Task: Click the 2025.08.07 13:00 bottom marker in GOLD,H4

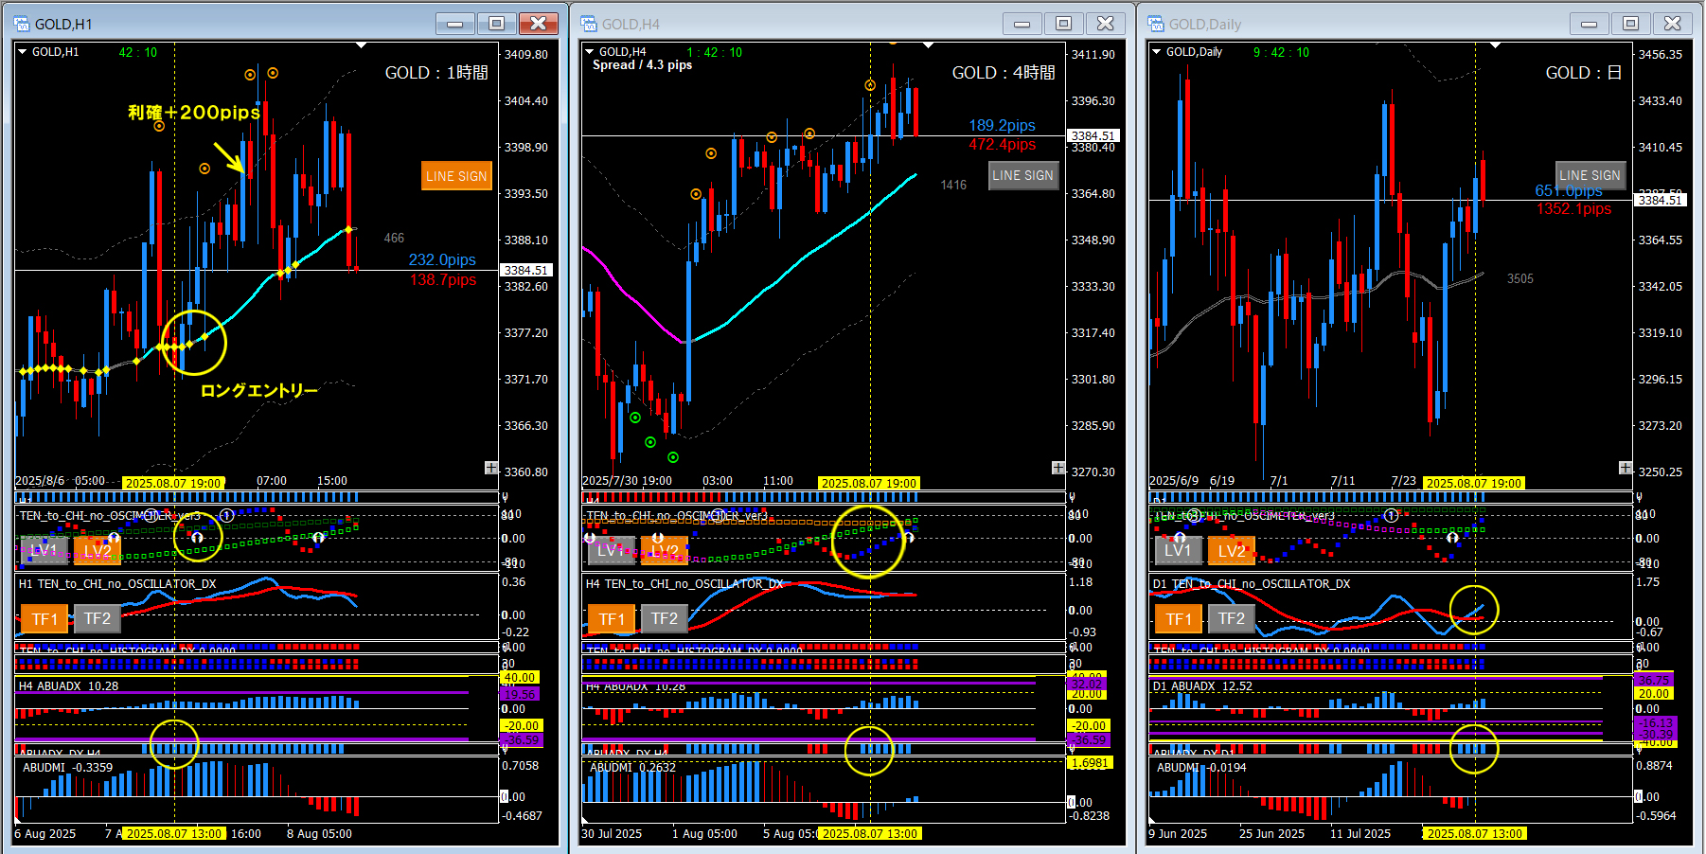Action: point(869,834)
